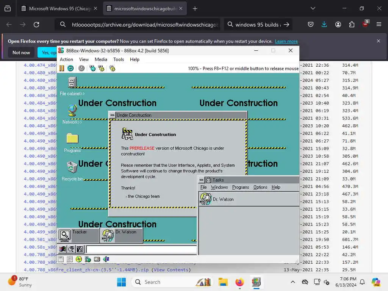Open Help menu in Tasks window
Viewport: 388px width, 291px height.
276,187
